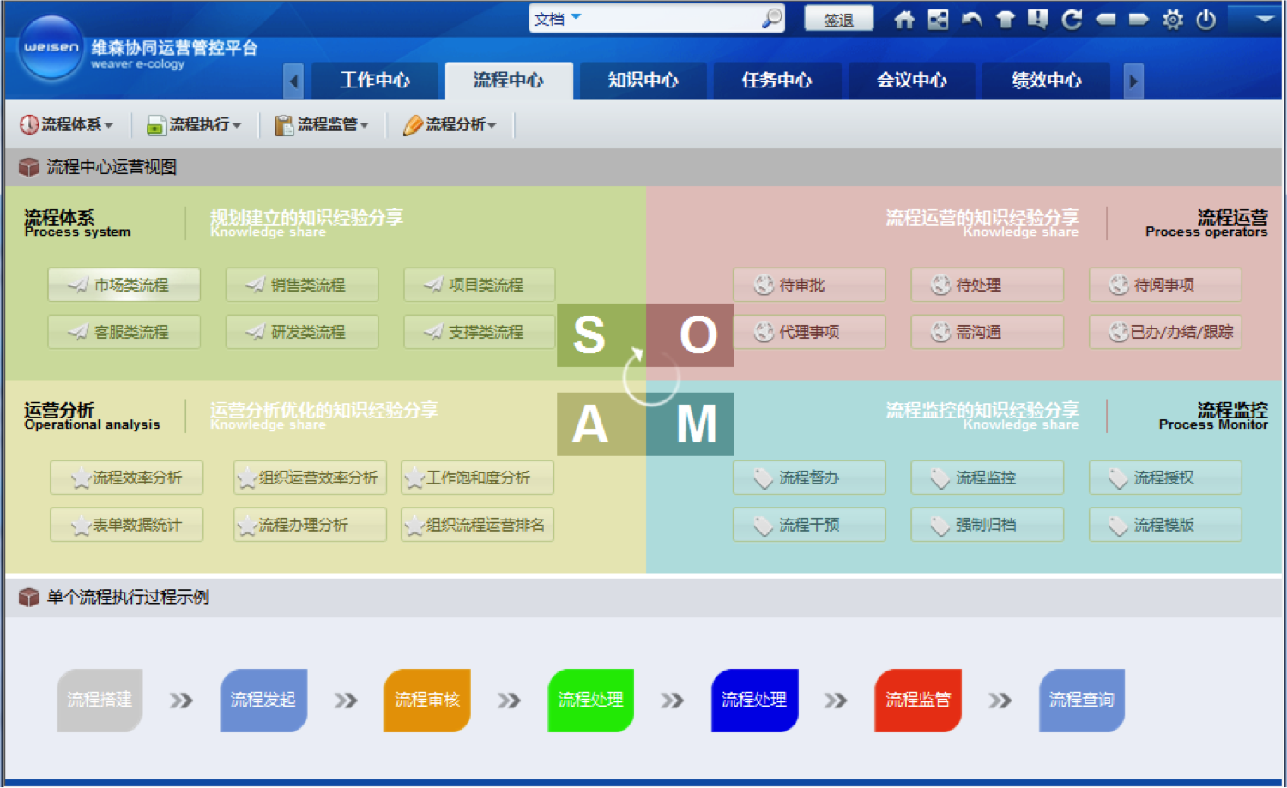Screen dimensions: 1287x788
Task: Click the power logout icon
Action: 1205,20
